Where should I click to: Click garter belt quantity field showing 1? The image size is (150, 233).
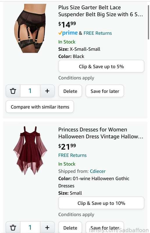tap(30, 91)
